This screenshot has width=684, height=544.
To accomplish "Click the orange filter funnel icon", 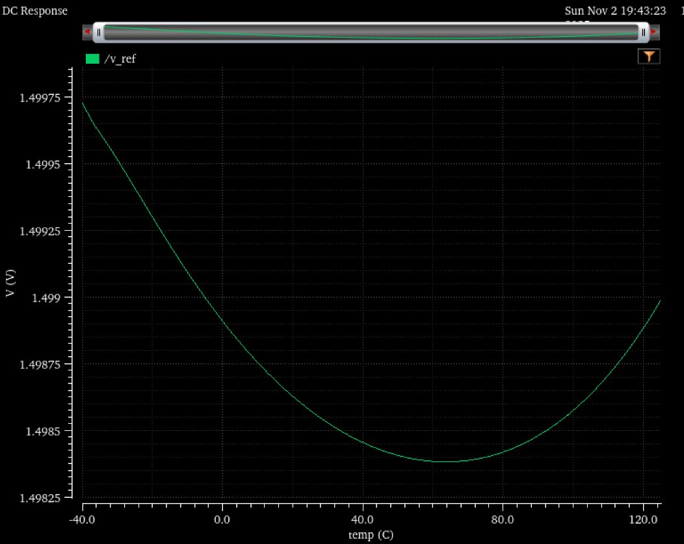I will [x=649, y=57].
